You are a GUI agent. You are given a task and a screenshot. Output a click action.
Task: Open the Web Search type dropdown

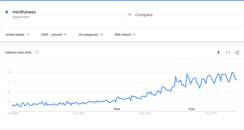point(125,34)
